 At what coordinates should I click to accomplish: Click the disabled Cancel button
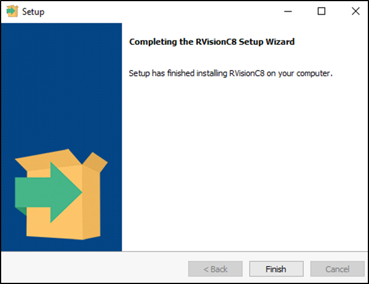pyautogui.click(x=337, y=269)
